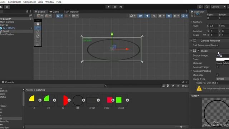This screenshot has width=229, height=129.
Task: Adjust the project icon size slider
Action: [181, 126]
